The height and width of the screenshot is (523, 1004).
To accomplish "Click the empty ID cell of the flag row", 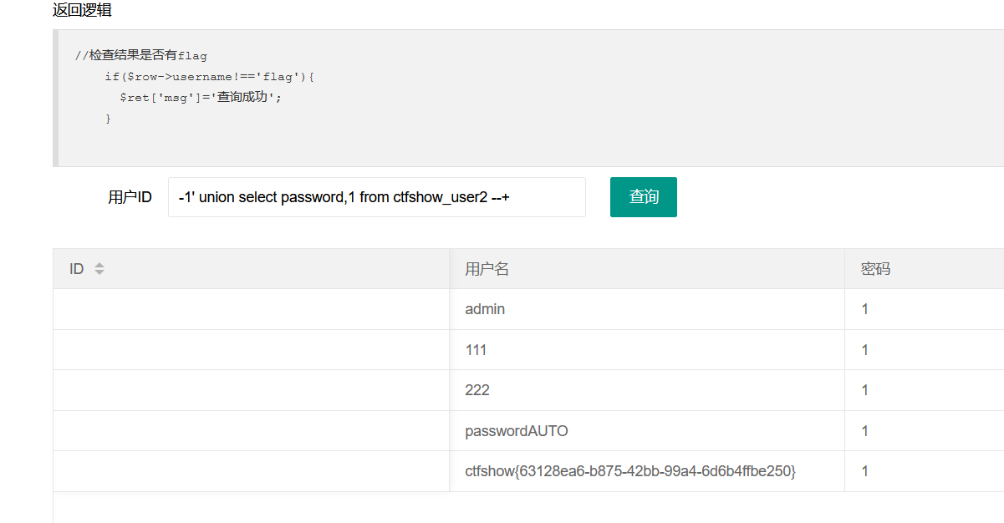I will pyautogui.click(x=251, y=470).
